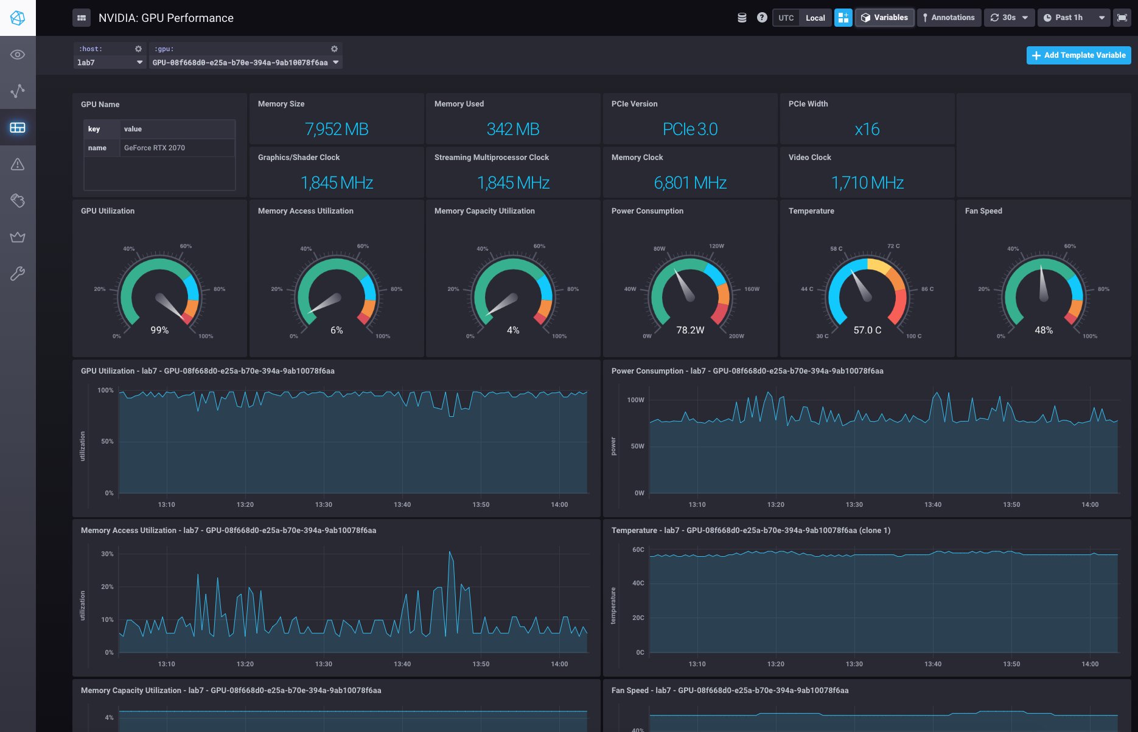Click the Memory Capacity Utilization gauge 4%
Image resolution: width=1138 pixels, height=732 pixels.
(x=513, y=292)
